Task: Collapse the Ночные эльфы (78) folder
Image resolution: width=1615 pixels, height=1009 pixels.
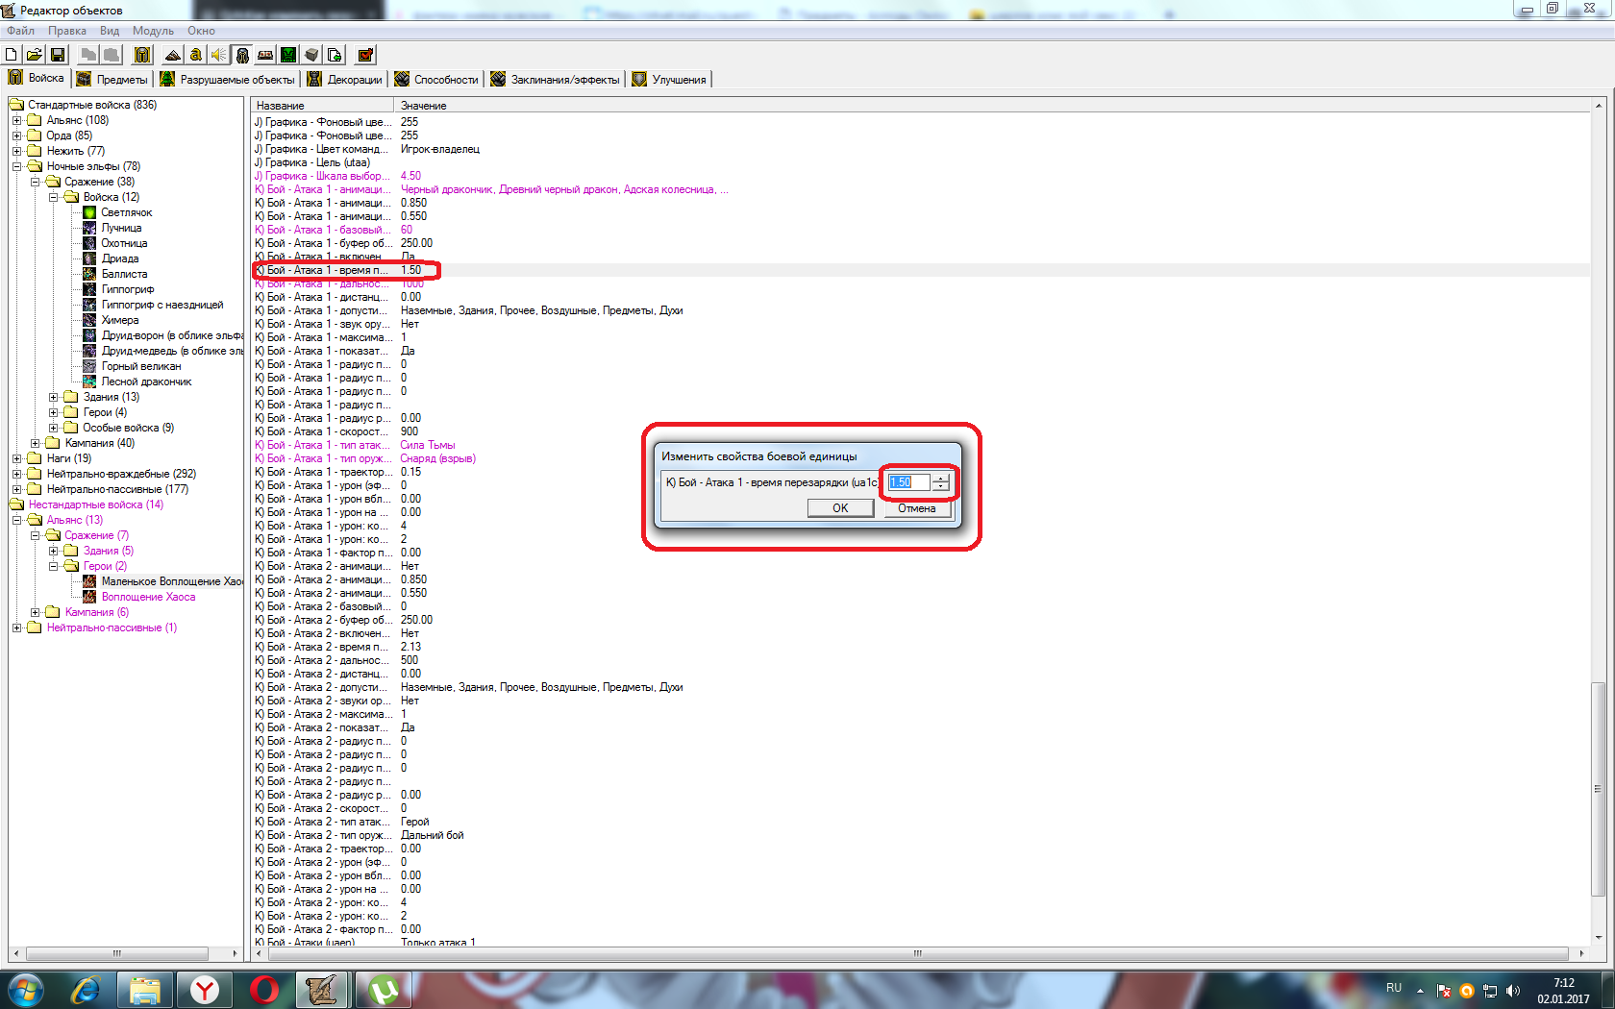Action: (x=16, y=166)
